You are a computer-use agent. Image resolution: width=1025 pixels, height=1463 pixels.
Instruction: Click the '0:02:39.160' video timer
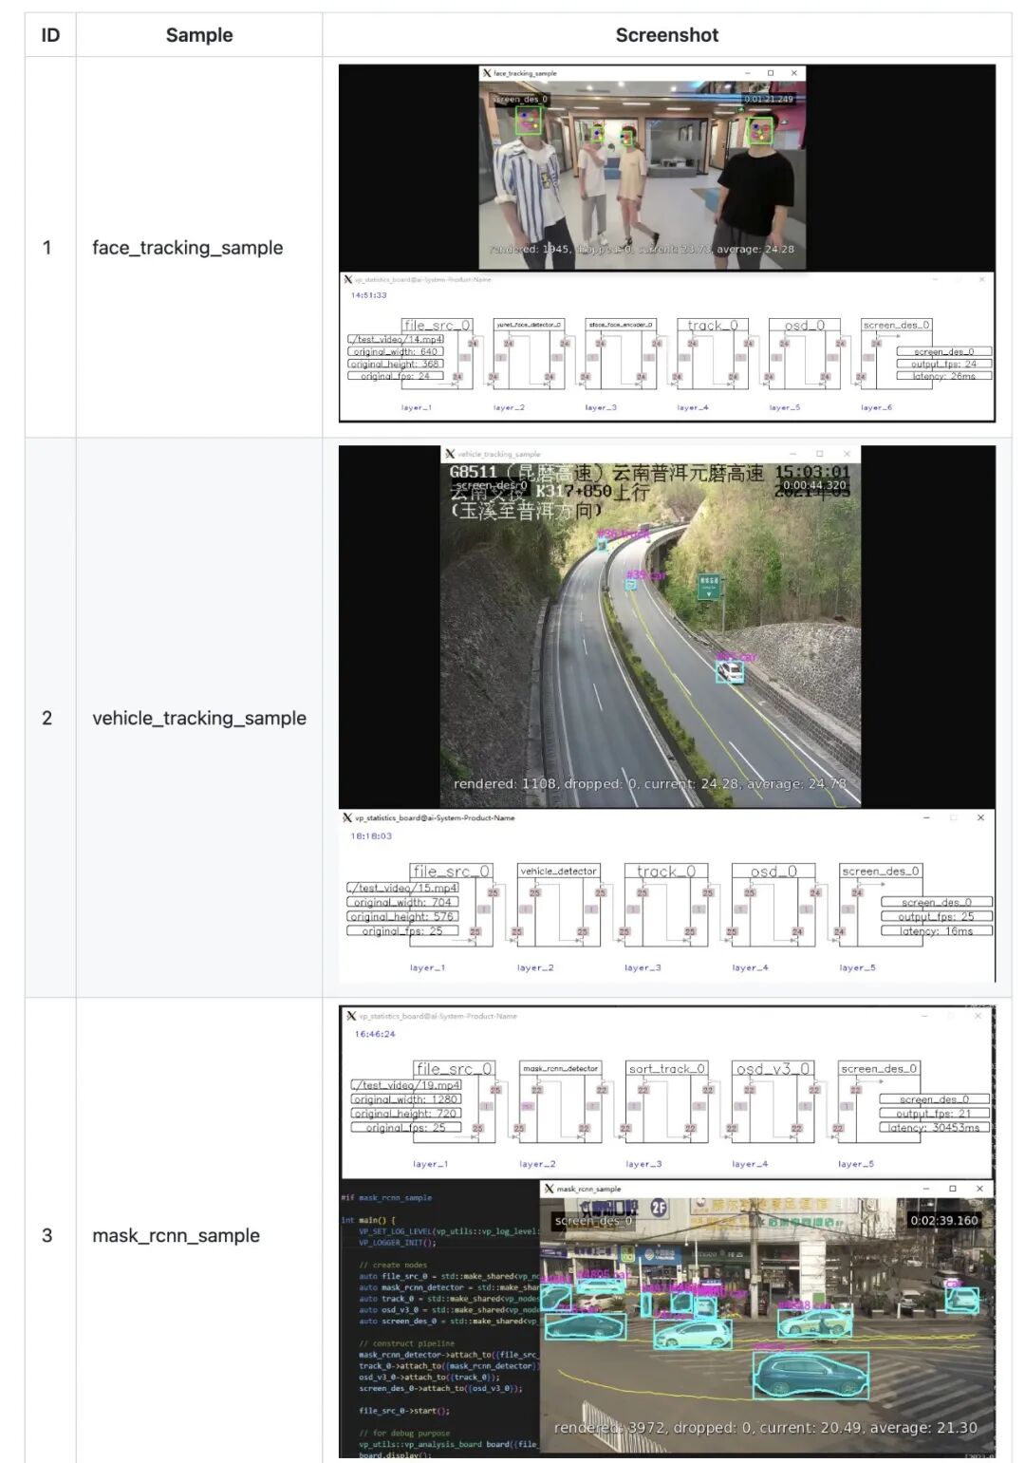pyautogui.click(x=944, y=1221)
